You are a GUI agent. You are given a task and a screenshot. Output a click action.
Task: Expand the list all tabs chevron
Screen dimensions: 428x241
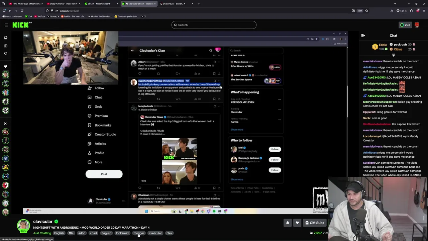coord(395,4)
